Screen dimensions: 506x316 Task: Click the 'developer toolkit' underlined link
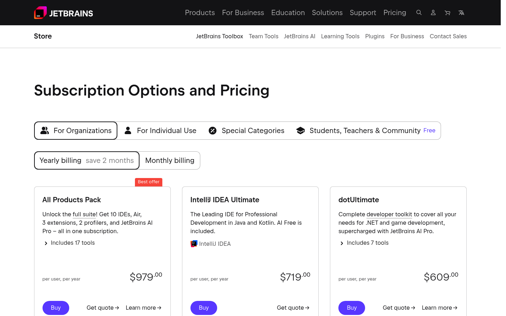point(389,214)
